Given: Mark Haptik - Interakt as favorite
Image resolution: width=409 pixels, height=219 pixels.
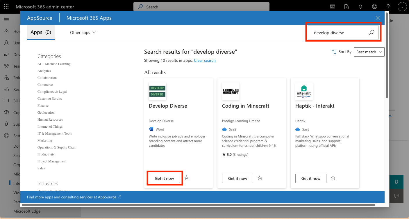Looking at the screenshot, I should point(333,178).
